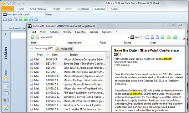Select the 'Microsoft Security Updates June 2...' row

[67, 76]
